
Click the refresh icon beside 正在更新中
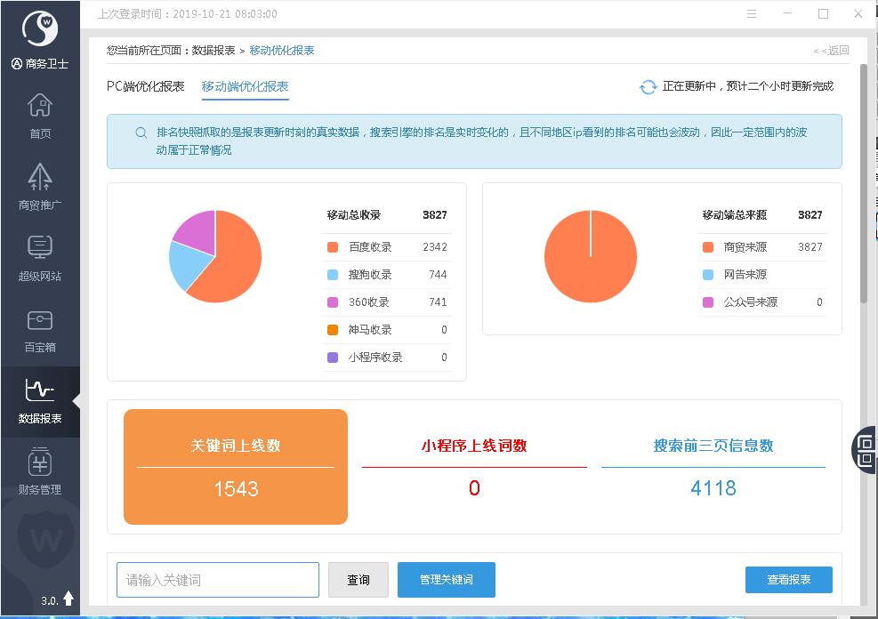coord(648,87)
